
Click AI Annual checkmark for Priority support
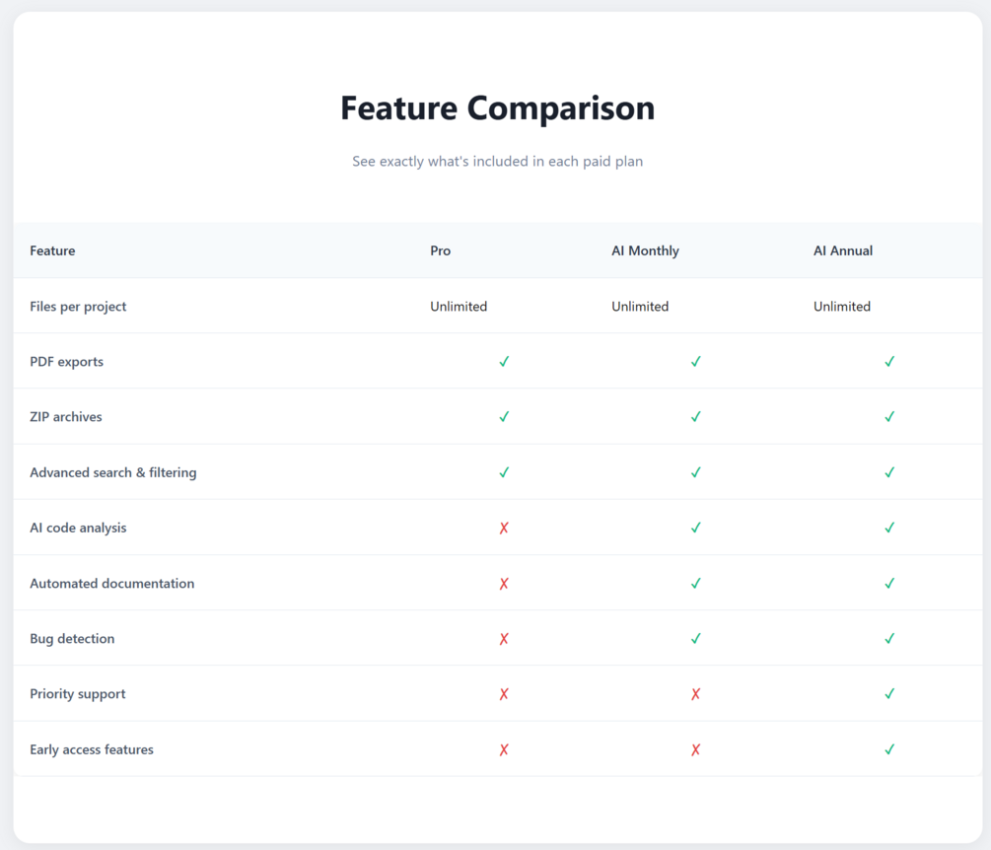tap(889, 694)
